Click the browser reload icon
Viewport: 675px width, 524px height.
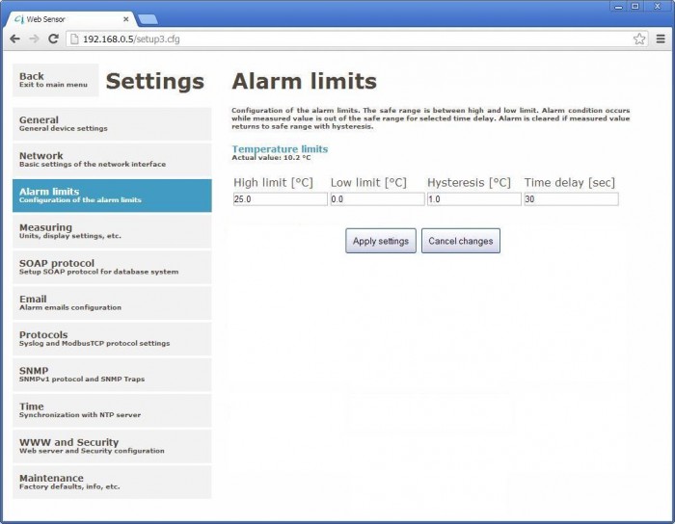click(x=53, y=39)
